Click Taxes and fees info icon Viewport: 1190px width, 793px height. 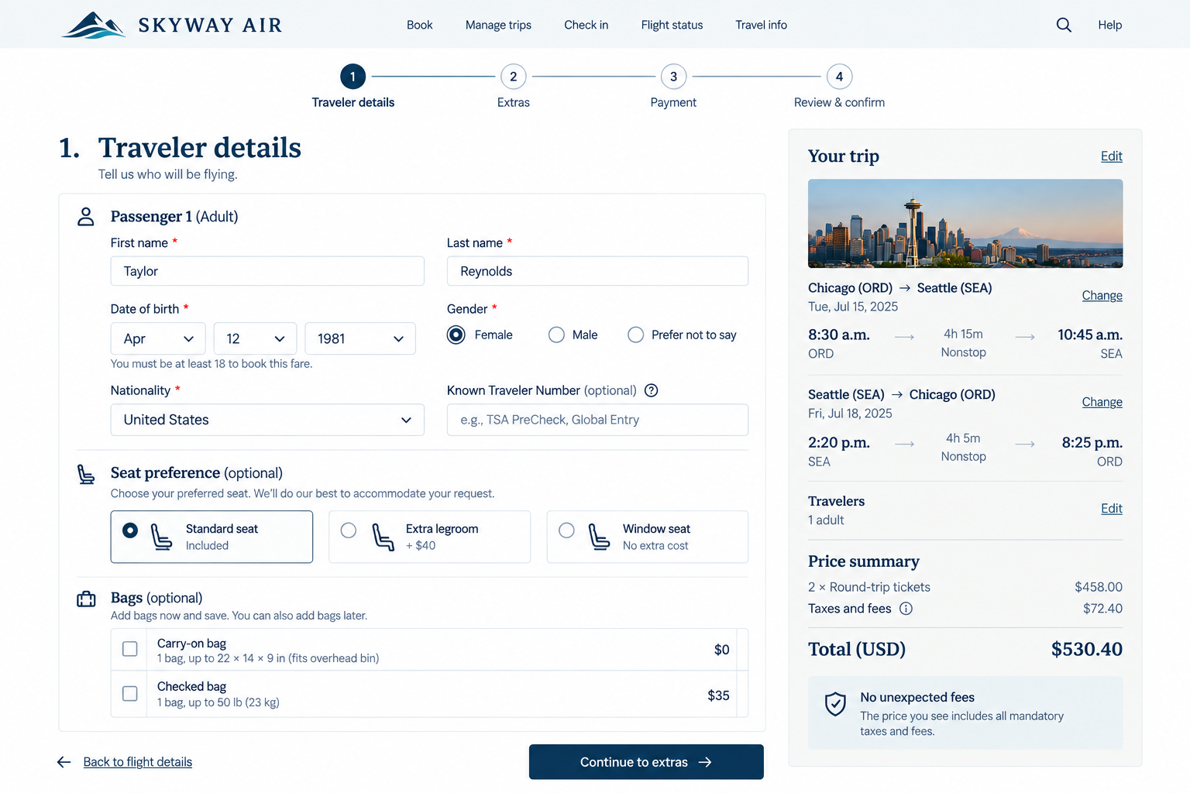906,609
